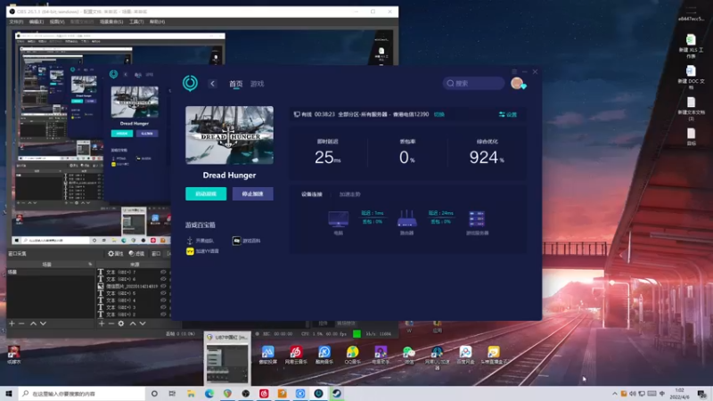Click the teal 启动游戏 launch button
The height and width of the screenshot is (401, 713).
pos(206,193)
